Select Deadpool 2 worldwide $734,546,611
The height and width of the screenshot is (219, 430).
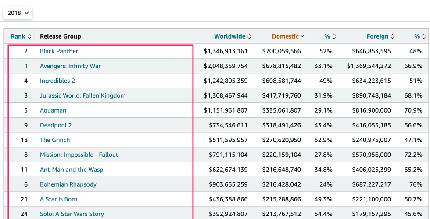pyautogui.click(x=228, y=125)
